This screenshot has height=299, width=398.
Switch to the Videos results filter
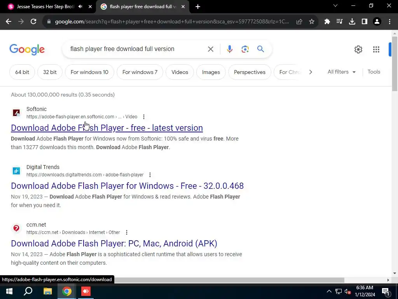pos(180,72)
